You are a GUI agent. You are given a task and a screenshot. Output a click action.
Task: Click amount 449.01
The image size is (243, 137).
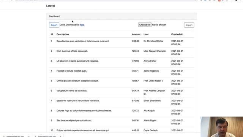point(136,131)
